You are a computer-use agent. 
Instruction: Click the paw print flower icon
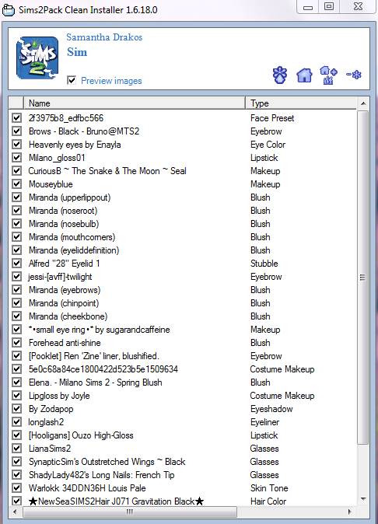[280, 75]
